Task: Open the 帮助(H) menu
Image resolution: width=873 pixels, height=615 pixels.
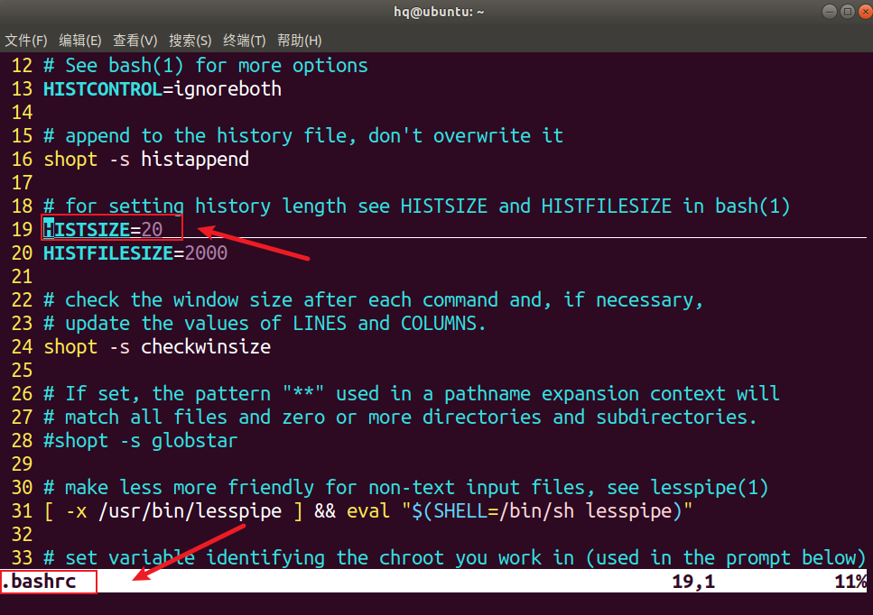Action: (x=298, y=40)
